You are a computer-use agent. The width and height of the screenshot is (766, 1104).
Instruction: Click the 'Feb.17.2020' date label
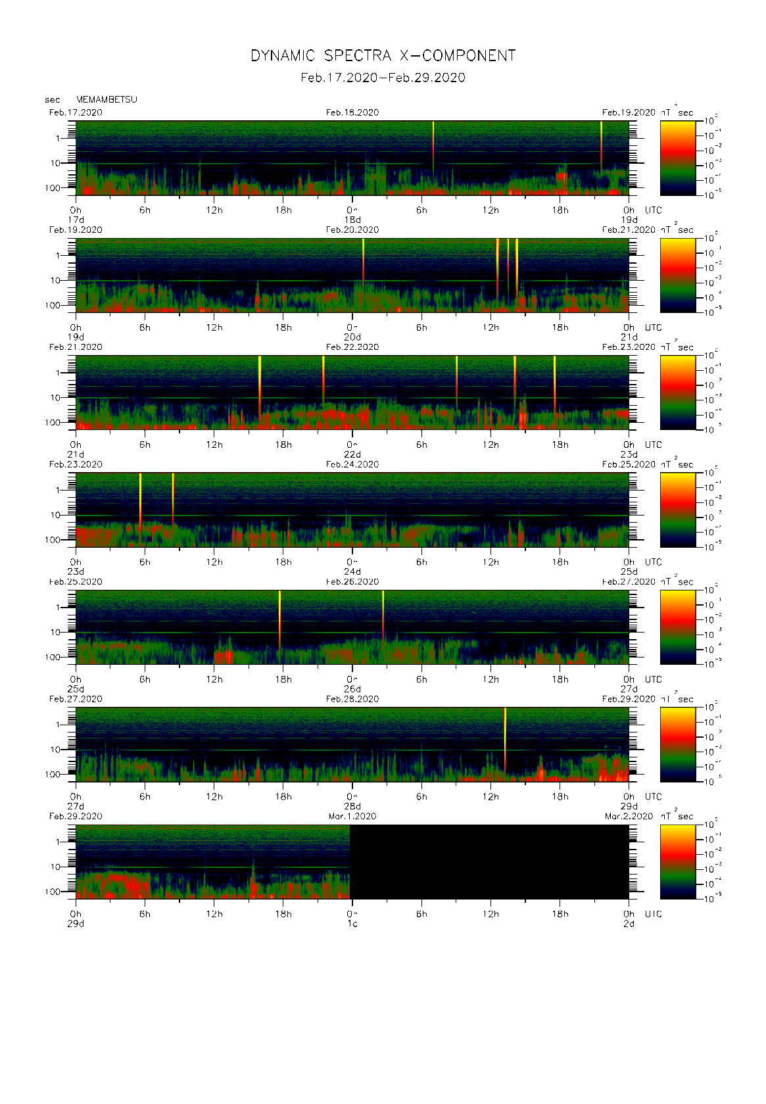point(76,112)
